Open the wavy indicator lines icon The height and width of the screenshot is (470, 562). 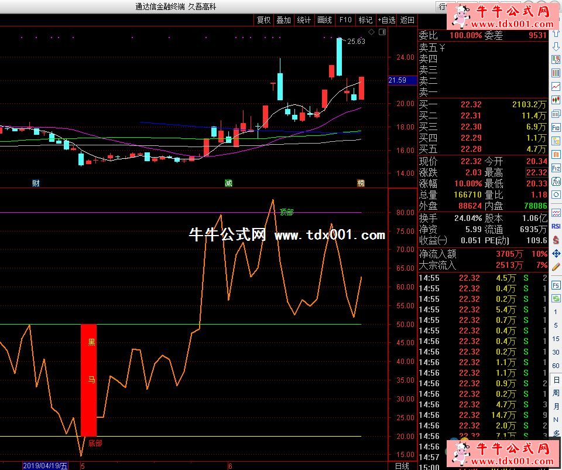point(556,213)
